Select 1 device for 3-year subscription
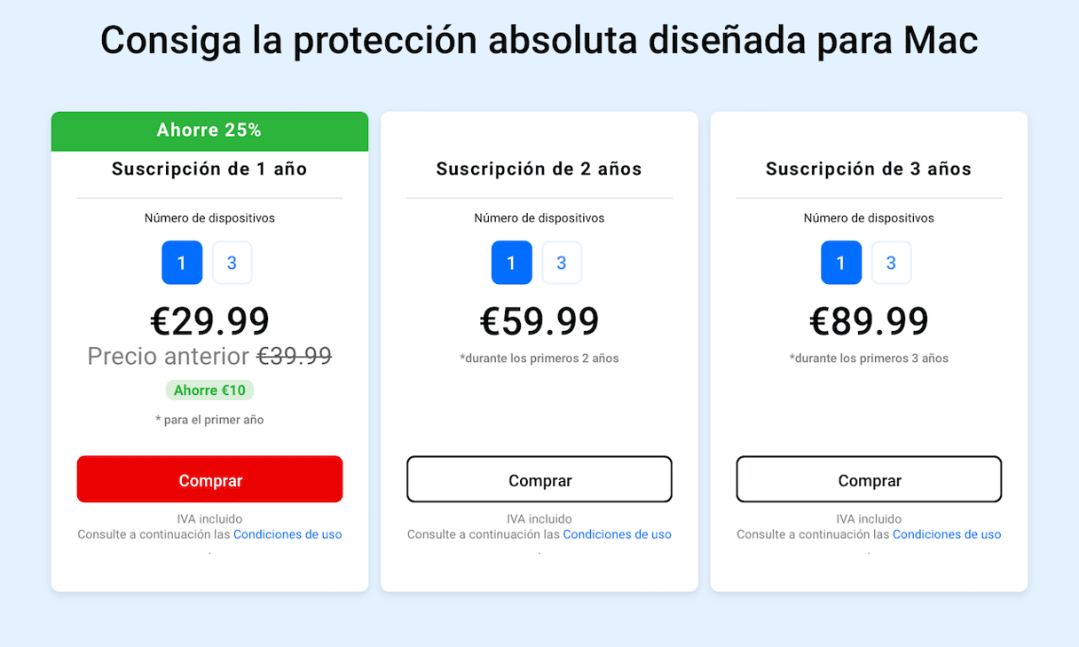This screenshot has height=647, width=1079. 841,263
